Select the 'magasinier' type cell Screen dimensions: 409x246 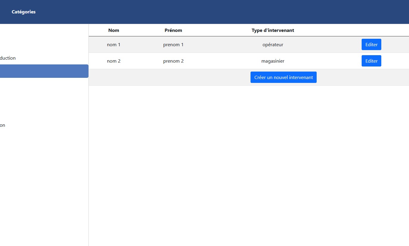point(273,61)
